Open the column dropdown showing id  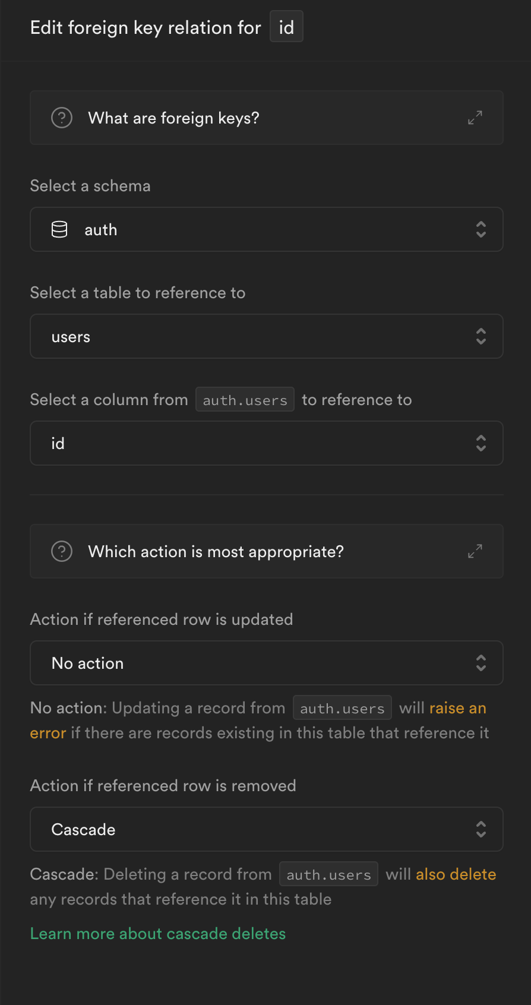point(266,443)
